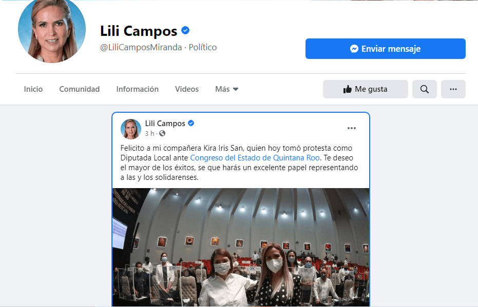
Task: Expand the Más dropdown menu
Action: click(226, 89)
